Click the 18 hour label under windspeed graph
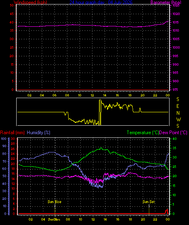Viewport: 189px width, 225px height. click(x=130, y=95)
